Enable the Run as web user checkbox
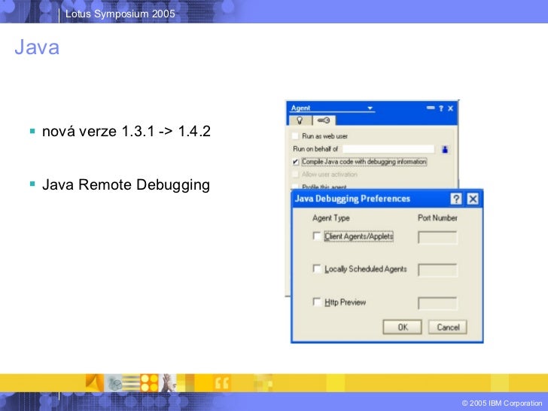Viewport: 548px width, 411px height. tap(296, 136)
